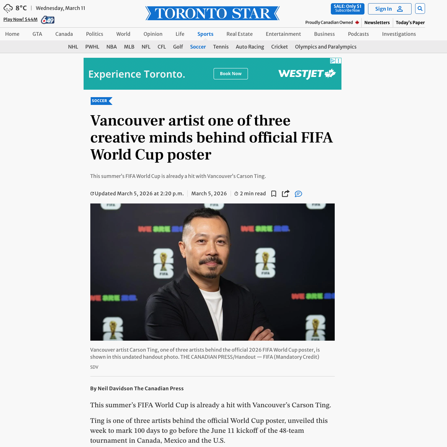The image size is (447, 447).
Task: Click the SALE Subscribe Now button
Action: click(x=347, y=9)
